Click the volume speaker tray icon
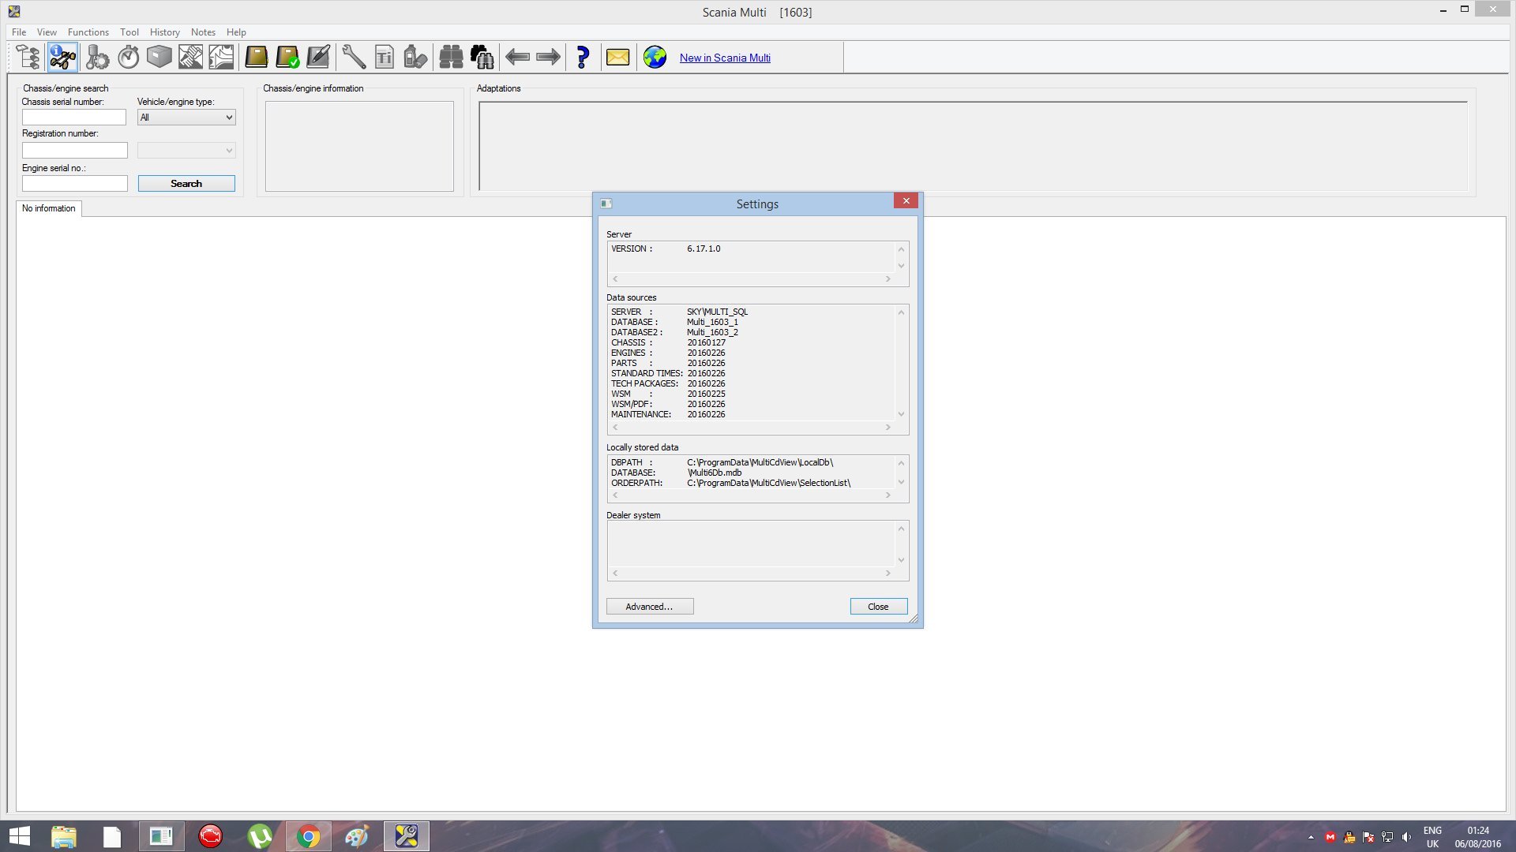The height and width of the screenshot is (852, 1516). [x=1406, y=837]
